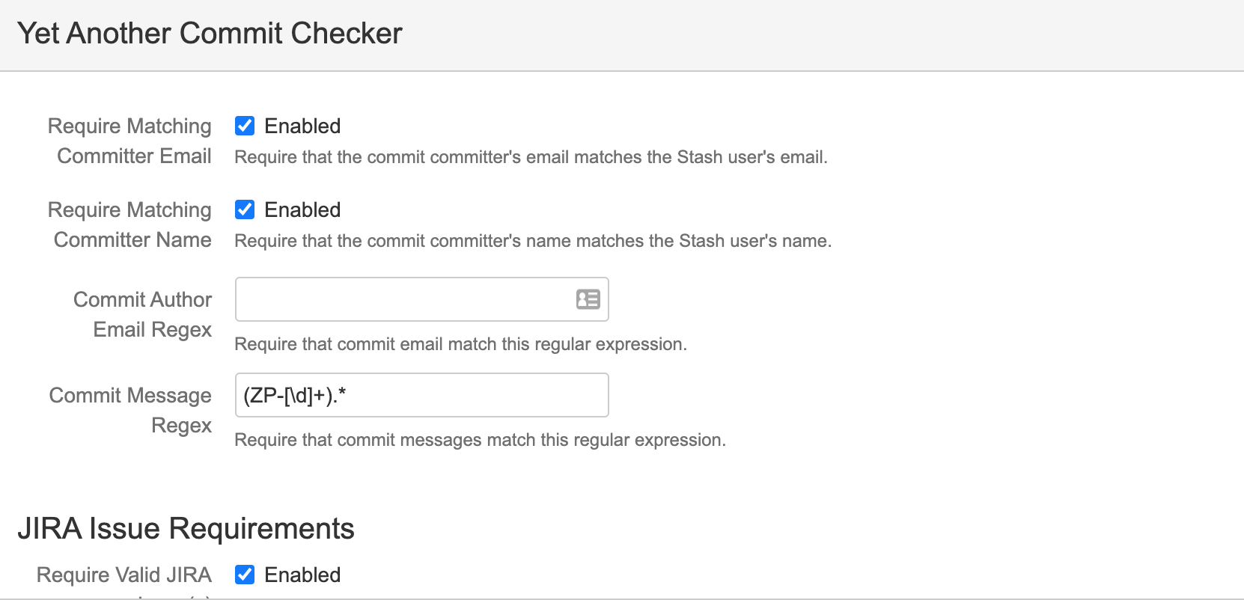Click the JIRA Issue Requirements heading
Screen dimensions: 1244x600
pyautogui.click(x=186, y=528)
